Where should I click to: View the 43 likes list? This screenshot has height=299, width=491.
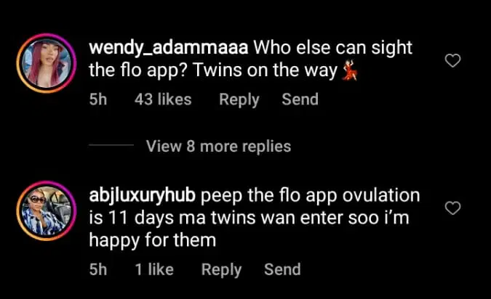163,99
